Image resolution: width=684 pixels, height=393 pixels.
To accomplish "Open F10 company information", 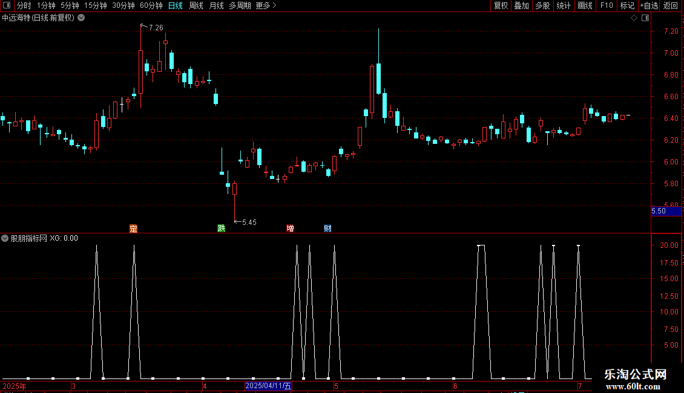I will coord(607,5).
